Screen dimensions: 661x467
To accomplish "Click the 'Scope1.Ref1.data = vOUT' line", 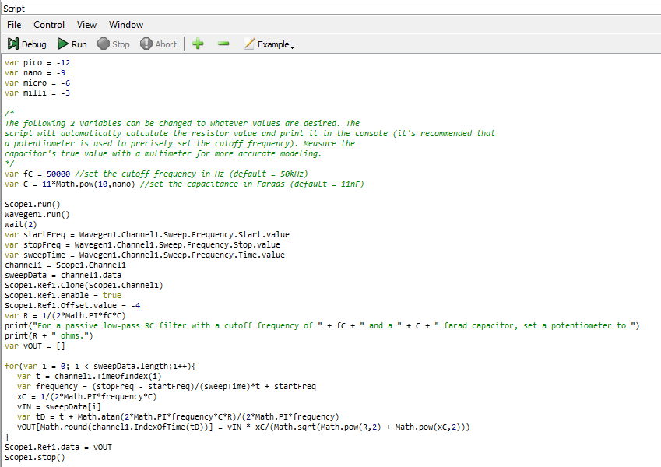I will point(58,448).
